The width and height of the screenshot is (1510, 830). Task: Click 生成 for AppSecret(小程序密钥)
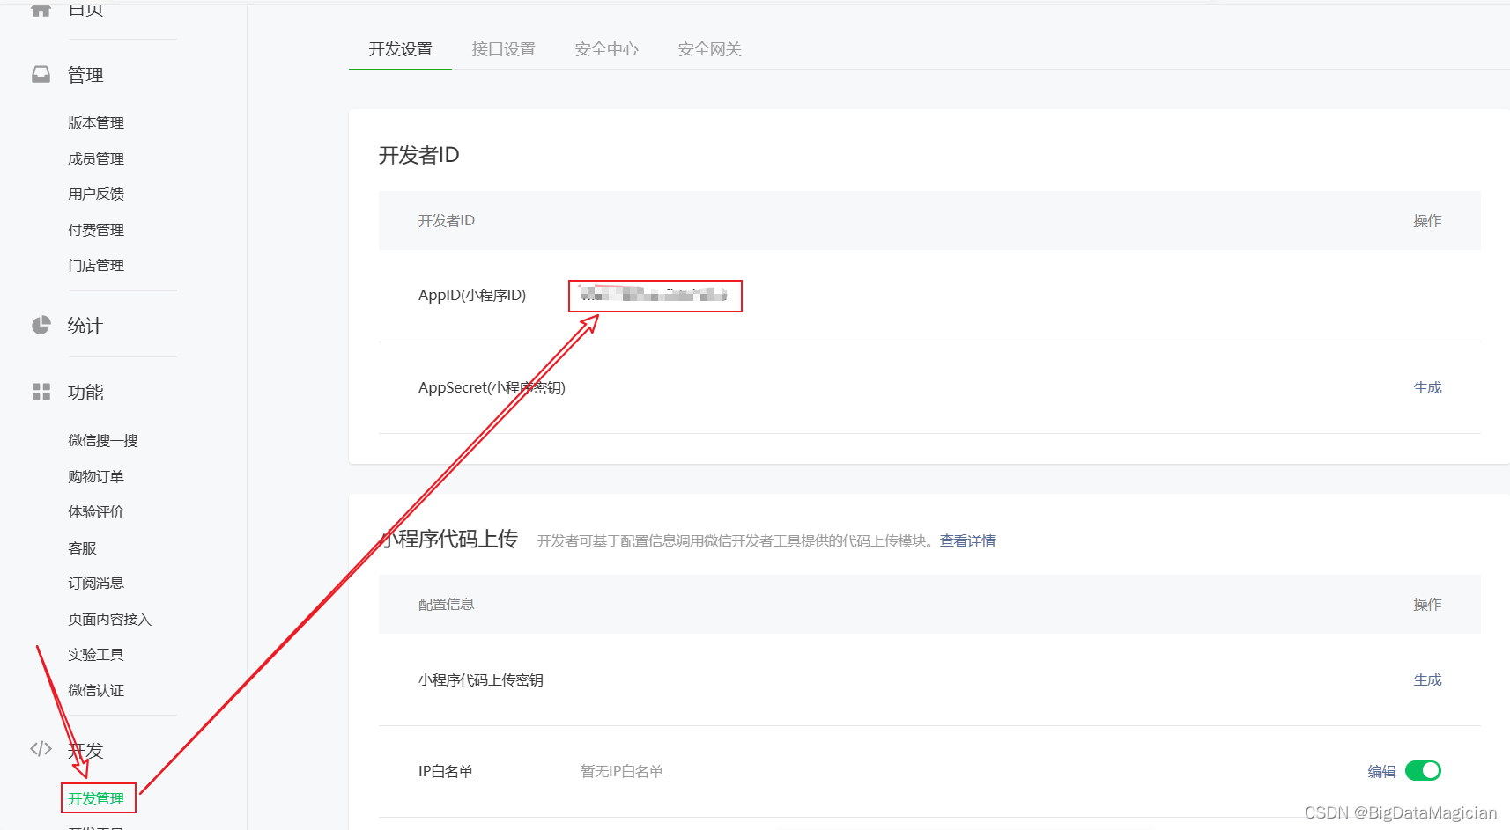(1427, 387)
